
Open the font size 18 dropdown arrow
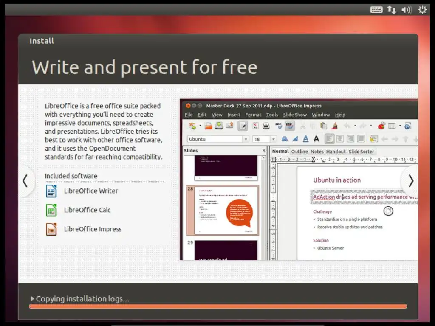pos(273,139)
